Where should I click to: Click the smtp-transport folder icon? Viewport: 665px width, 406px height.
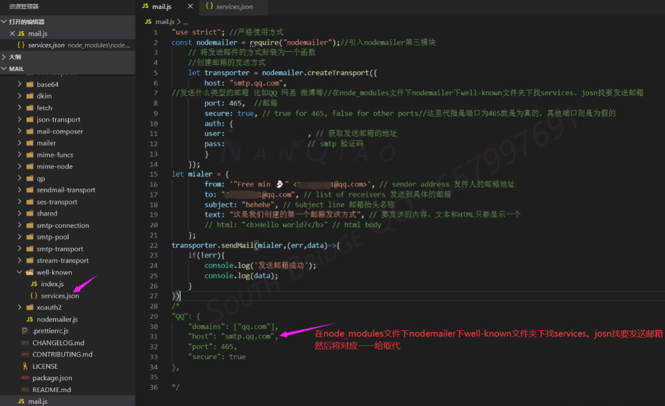pos(30,249)
